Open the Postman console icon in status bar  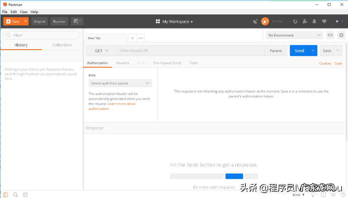click(25, 195)
